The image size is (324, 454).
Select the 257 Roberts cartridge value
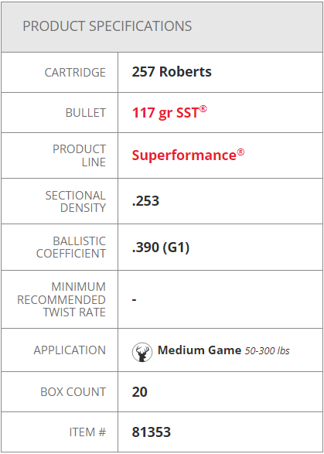172,72
